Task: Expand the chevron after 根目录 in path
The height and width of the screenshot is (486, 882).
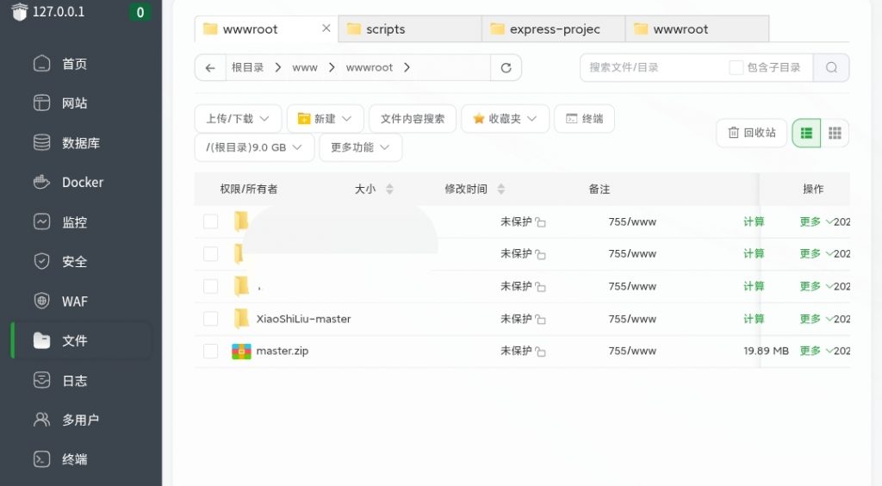Action: tap(278, 67)
